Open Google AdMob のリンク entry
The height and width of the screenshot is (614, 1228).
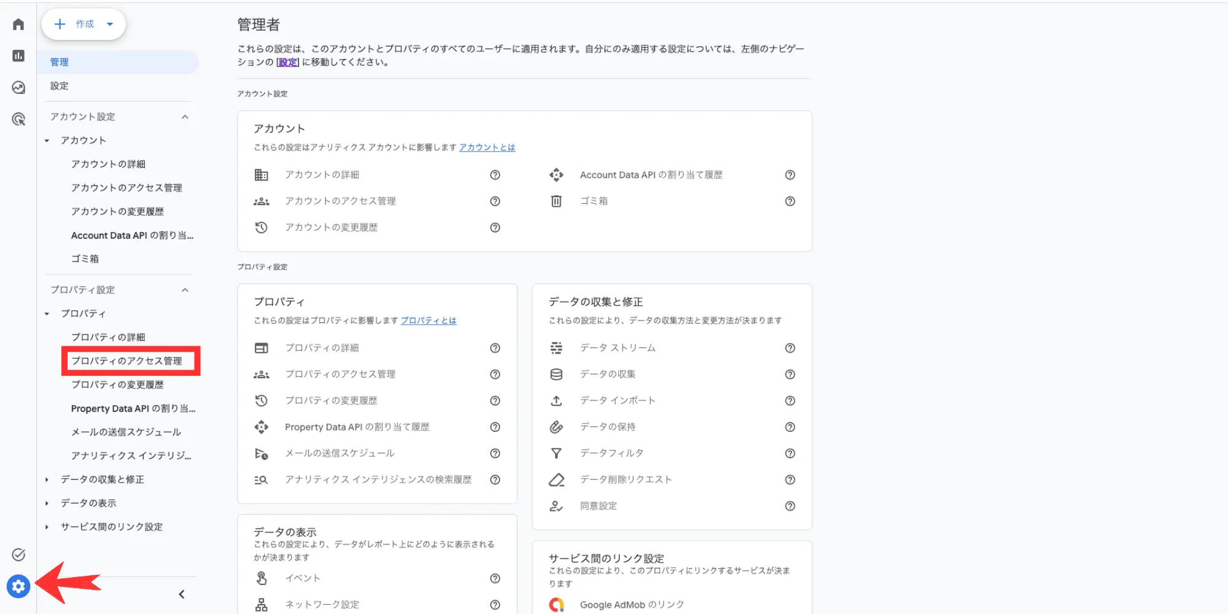click(x=632, y=605)
